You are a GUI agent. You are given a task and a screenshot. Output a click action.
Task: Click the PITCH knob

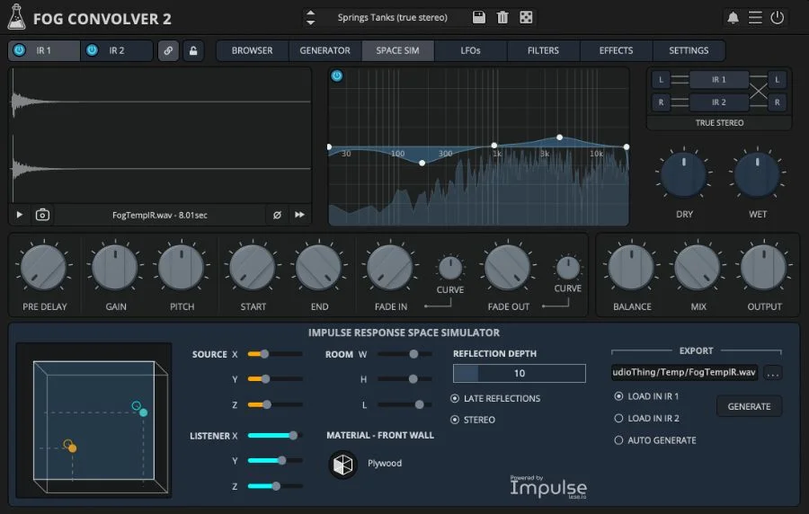182,268
